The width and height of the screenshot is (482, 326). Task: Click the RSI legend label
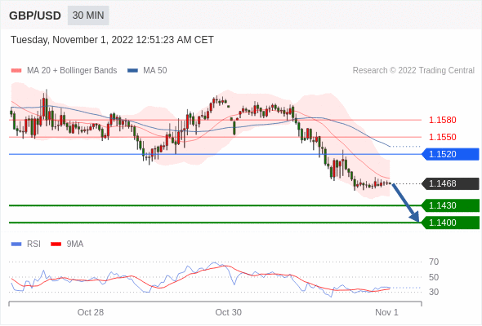tap(33, 244)
